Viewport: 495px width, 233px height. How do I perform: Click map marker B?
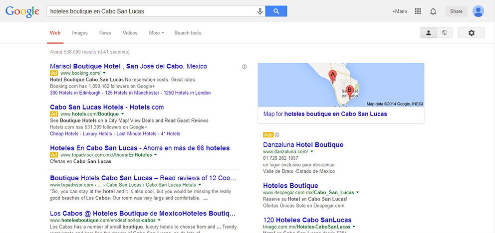coord(349,92)
